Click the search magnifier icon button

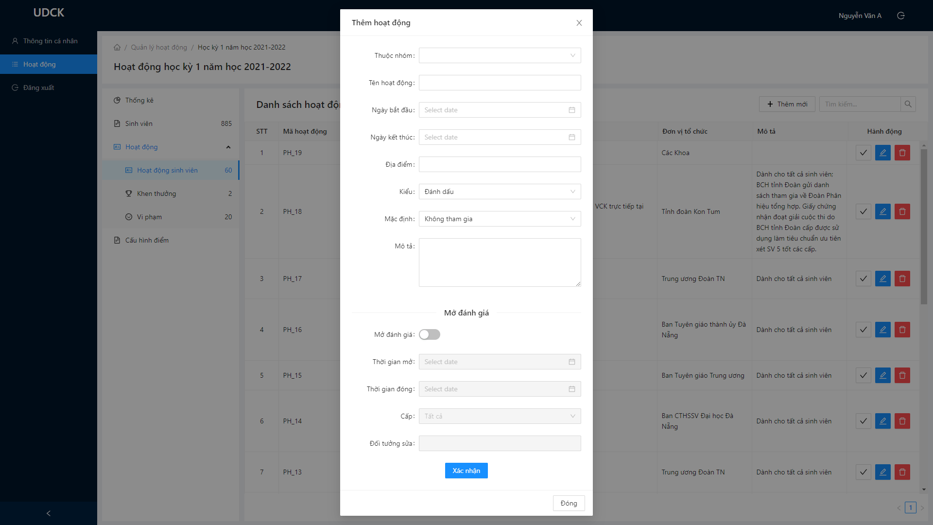(908, 104)
